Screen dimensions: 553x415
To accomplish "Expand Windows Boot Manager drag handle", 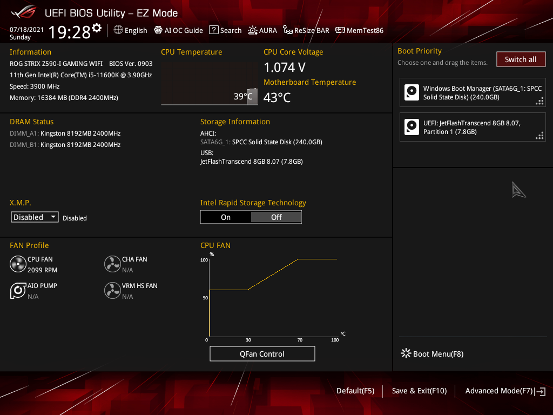I will pyautogui.click(x=539, y=101).
